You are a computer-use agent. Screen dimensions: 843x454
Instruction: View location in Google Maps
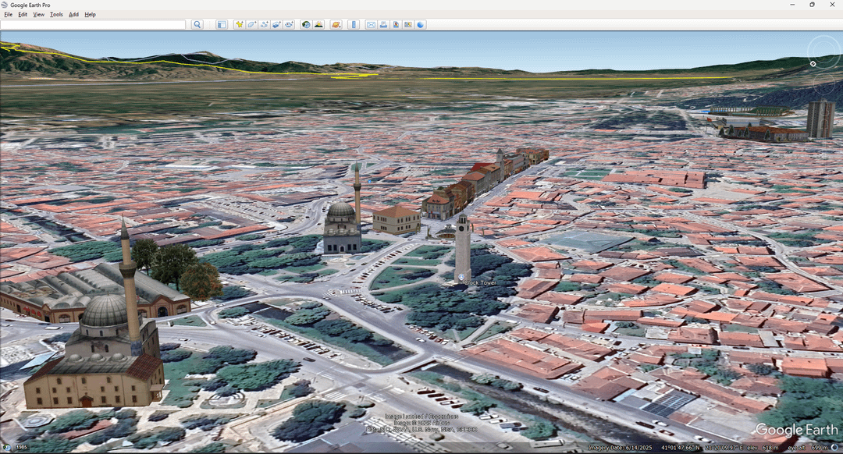click(x=408, y=25)
